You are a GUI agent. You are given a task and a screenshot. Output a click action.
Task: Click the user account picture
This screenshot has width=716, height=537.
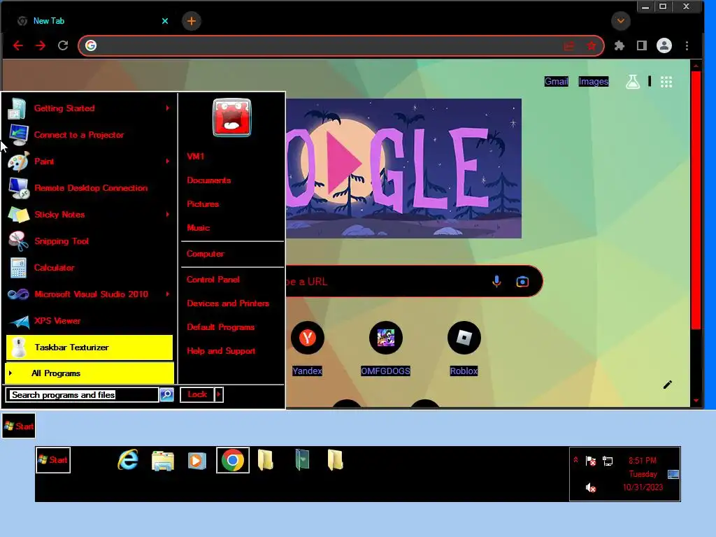click(x=232, y=117)
